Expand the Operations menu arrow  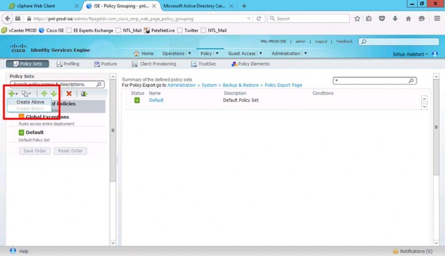(189, 53)
